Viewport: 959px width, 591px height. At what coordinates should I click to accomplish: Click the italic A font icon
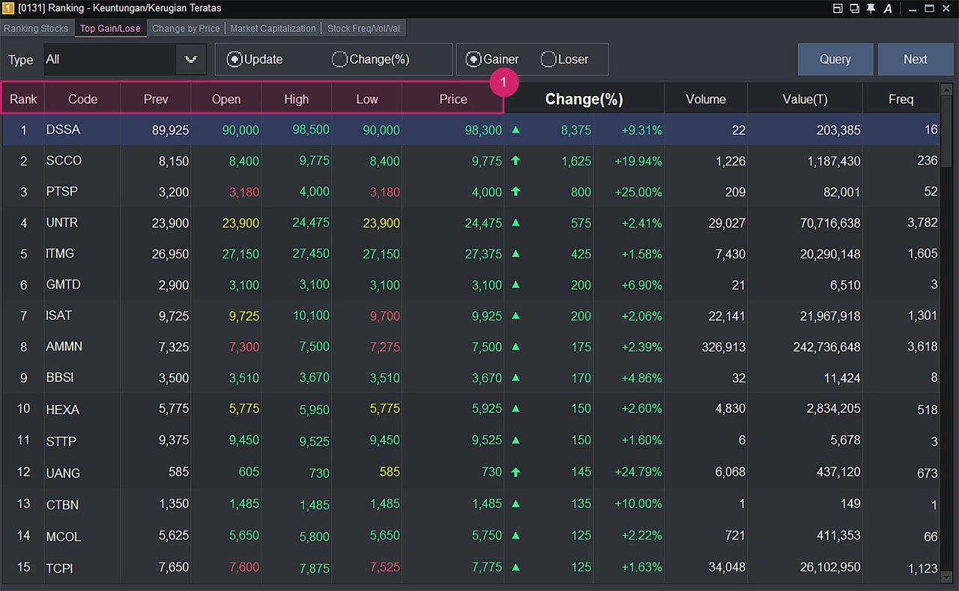[888, 8]
